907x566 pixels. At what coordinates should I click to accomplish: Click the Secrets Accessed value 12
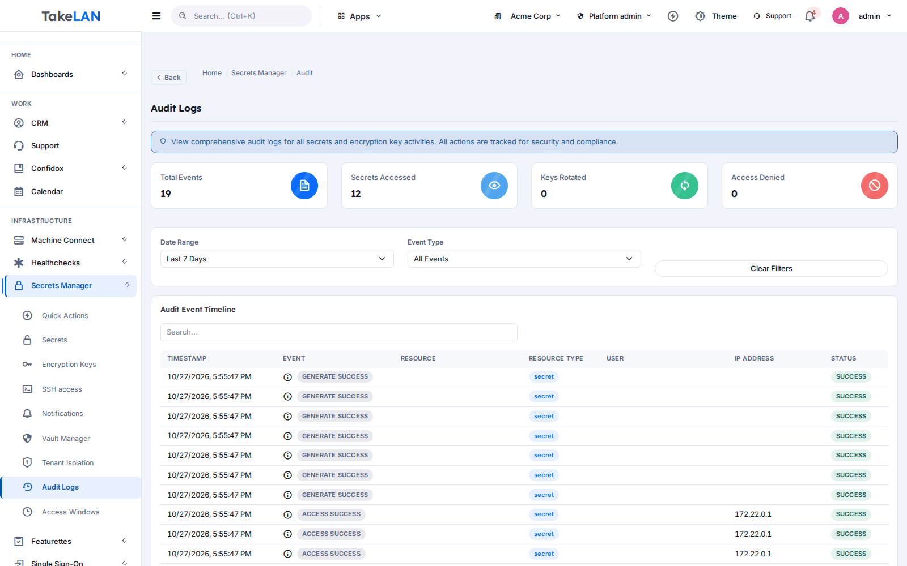[x=356, y=194]
